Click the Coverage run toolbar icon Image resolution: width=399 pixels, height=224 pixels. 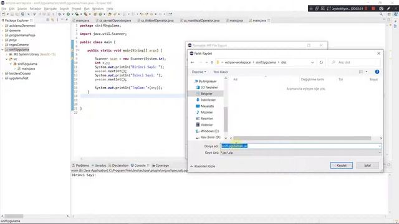coord(77,14)
